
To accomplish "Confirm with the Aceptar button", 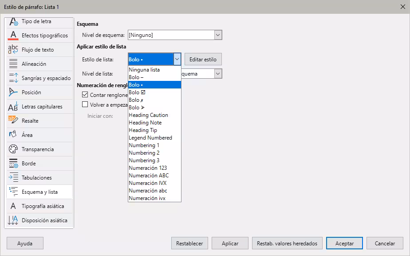I will coord(344,243).
